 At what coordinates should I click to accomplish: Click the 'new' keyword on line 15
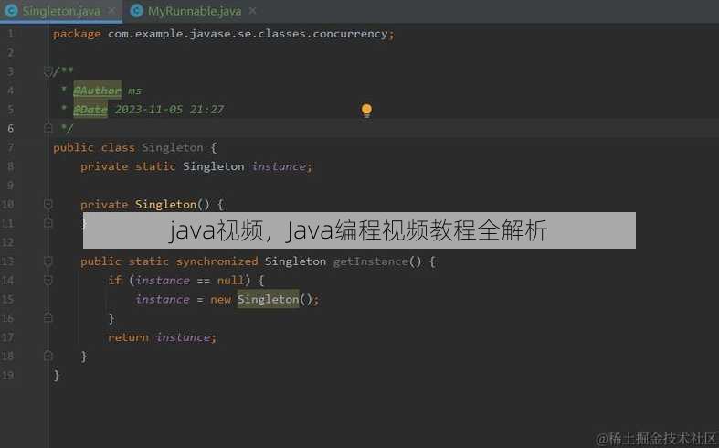point(220,299)
